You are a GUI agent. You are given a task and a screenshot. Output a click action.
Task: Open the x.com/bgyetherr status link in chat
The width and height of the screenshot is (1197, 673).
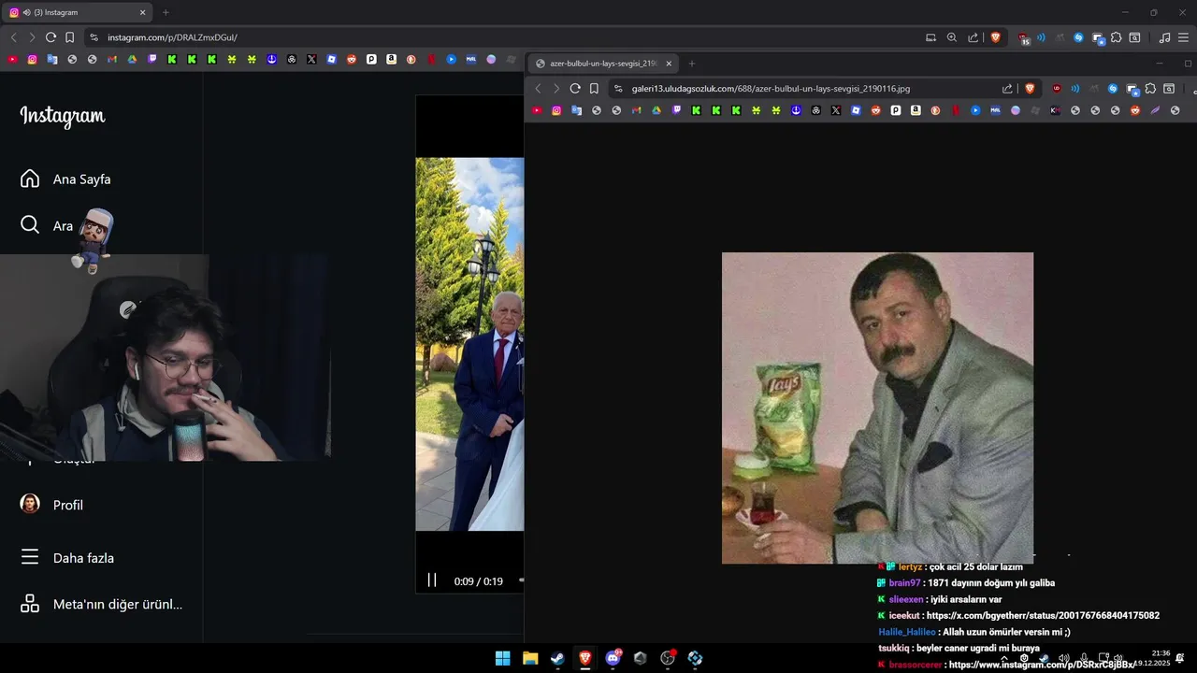pos(1043,616)
